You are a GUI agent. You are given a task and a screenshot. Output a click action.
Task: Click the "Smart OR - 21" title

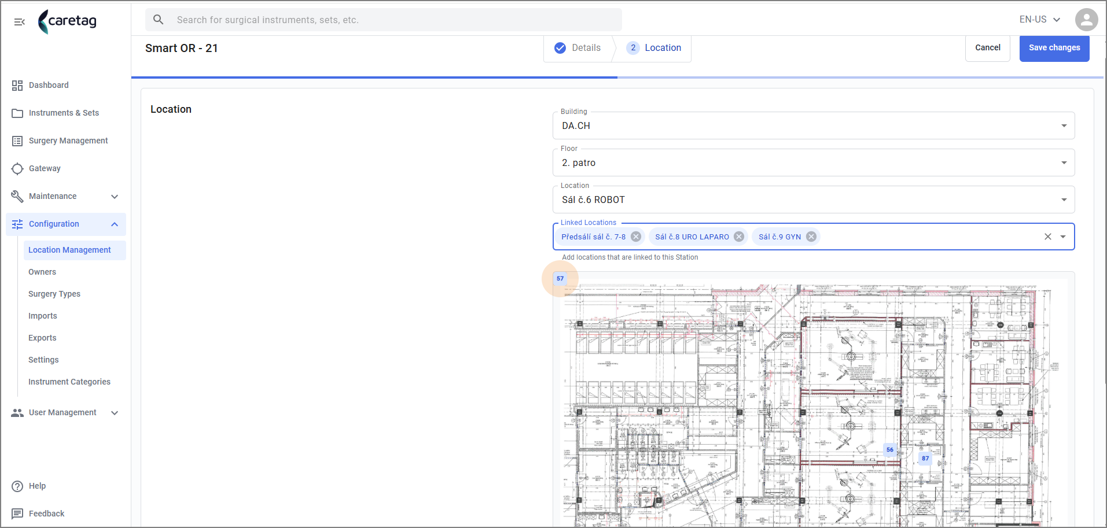coord(181,49)
